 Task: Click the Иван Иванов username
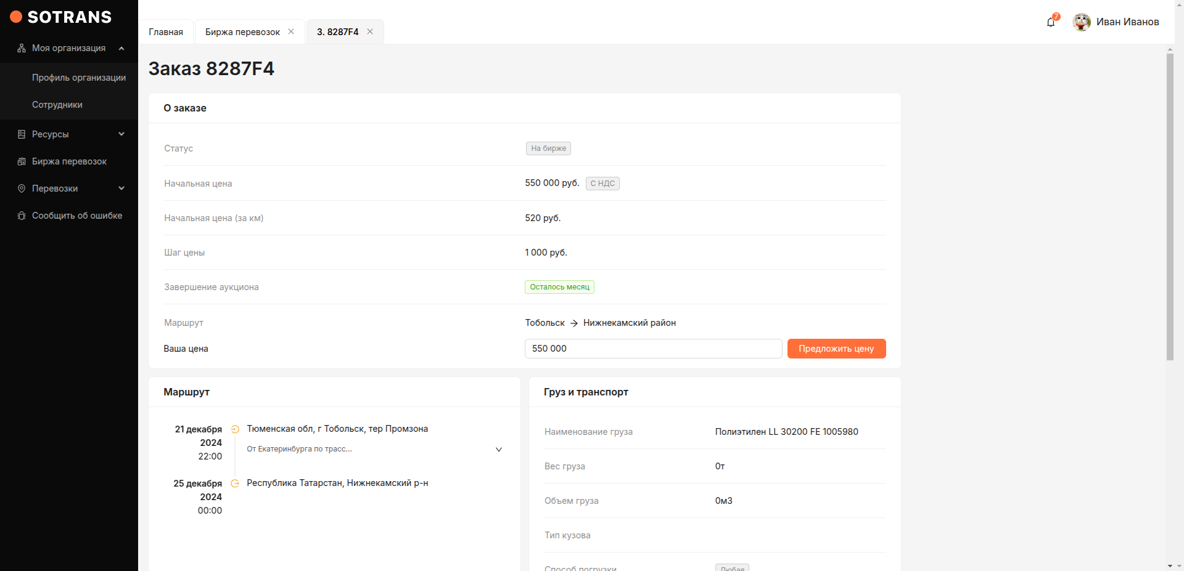tap(1127, 22)
